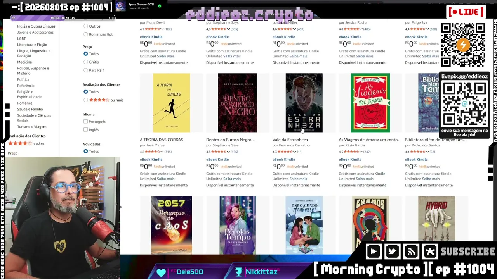Open the Dentro do Buraco Negro cover image
This screenshot has height=279, width=497.
pyautogui.click(x=238, y=103)
